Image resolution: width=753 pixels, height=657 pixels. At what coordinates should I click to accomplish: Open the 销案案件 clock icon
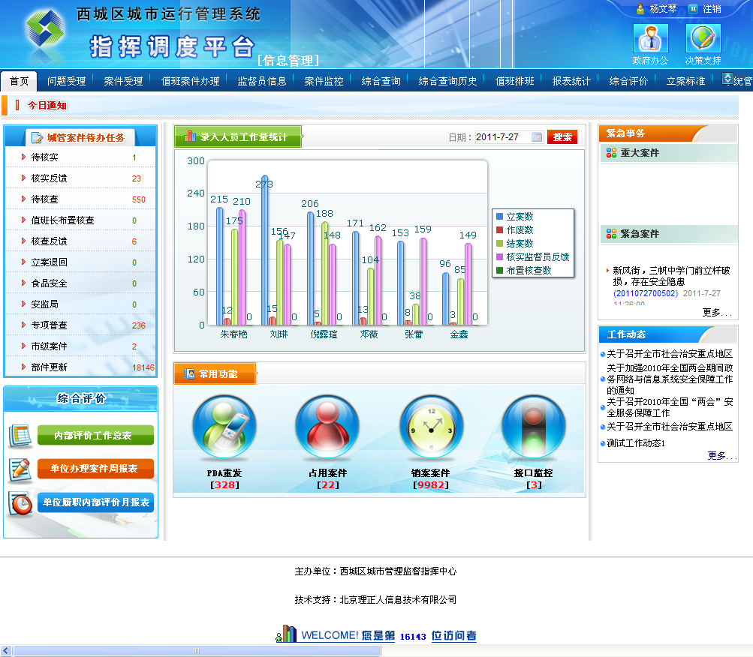pos(431,426)
